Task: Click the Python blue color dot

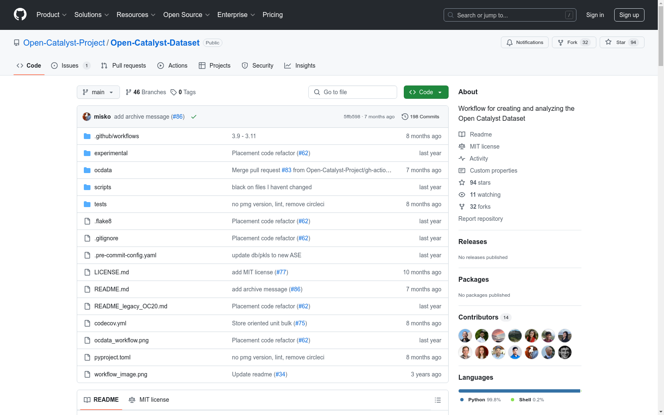Action: pyautogui.click(x=462, y=400)
